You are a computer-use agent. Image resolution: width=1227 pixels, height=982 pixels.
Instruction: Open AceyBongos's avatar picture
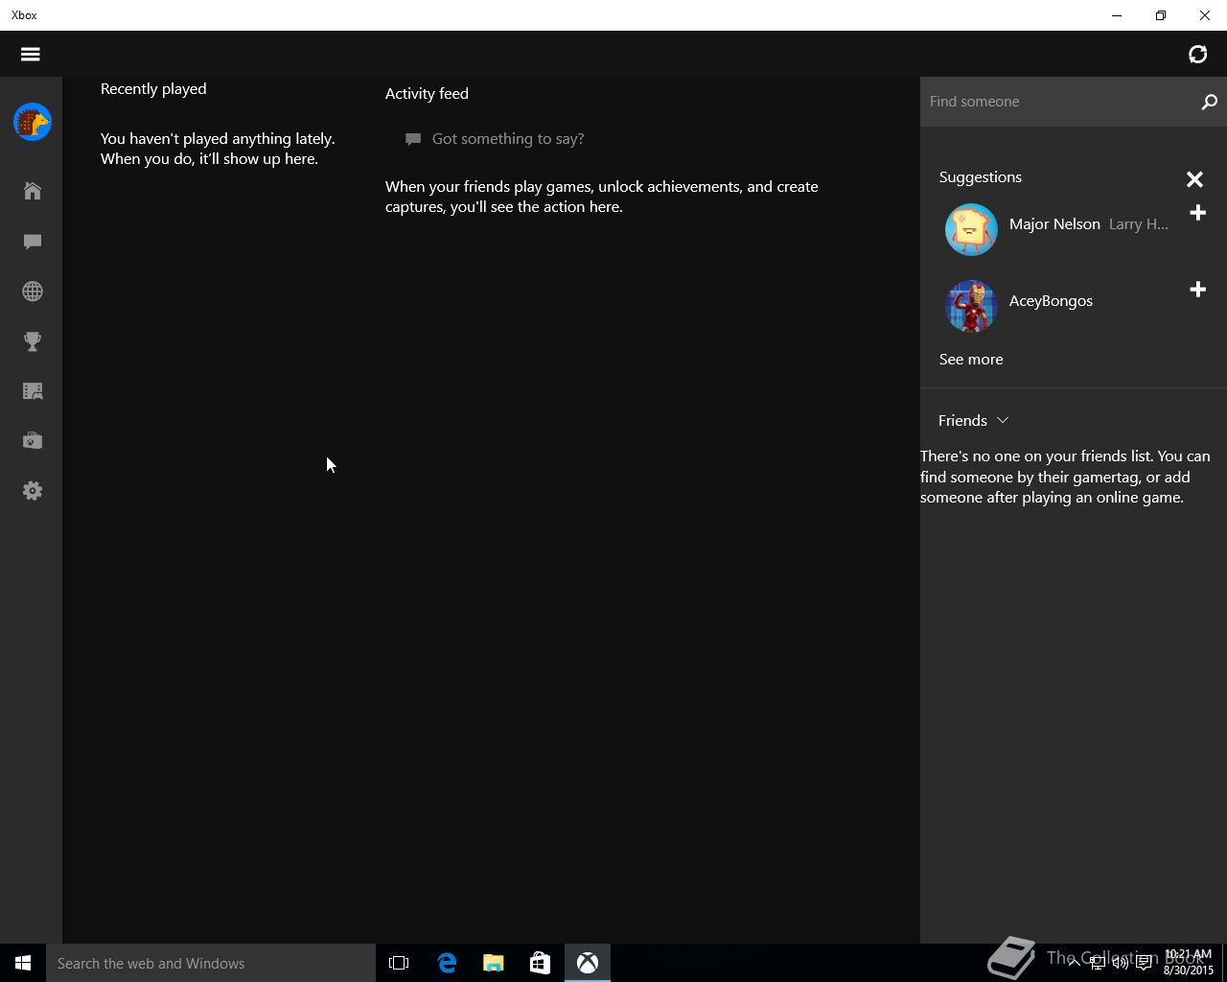pyautogui.click(x=971, y=306)
